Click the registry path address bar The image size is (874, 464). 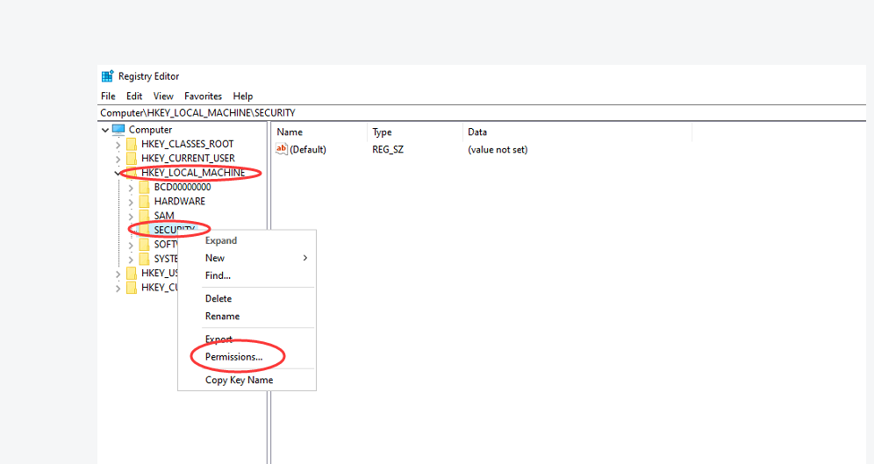439,112
